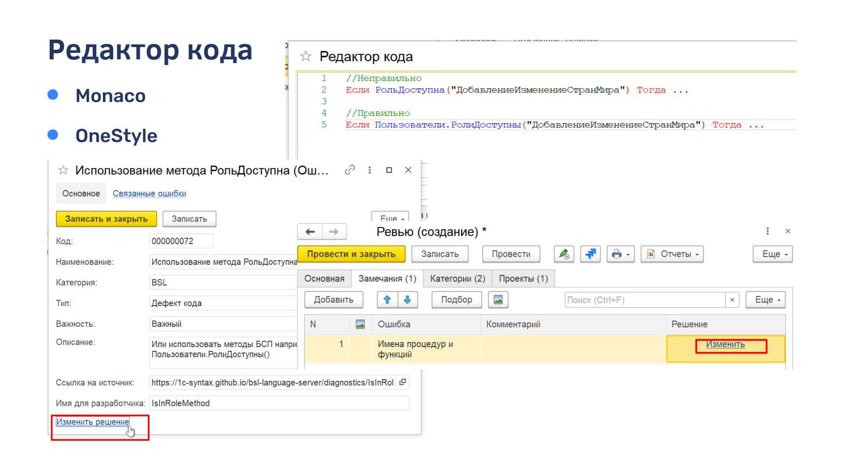Image resolution: width=844 pixels, height=475 pixels.
Task: Click the Изменить решение link
Action: (x=93, y=422)
